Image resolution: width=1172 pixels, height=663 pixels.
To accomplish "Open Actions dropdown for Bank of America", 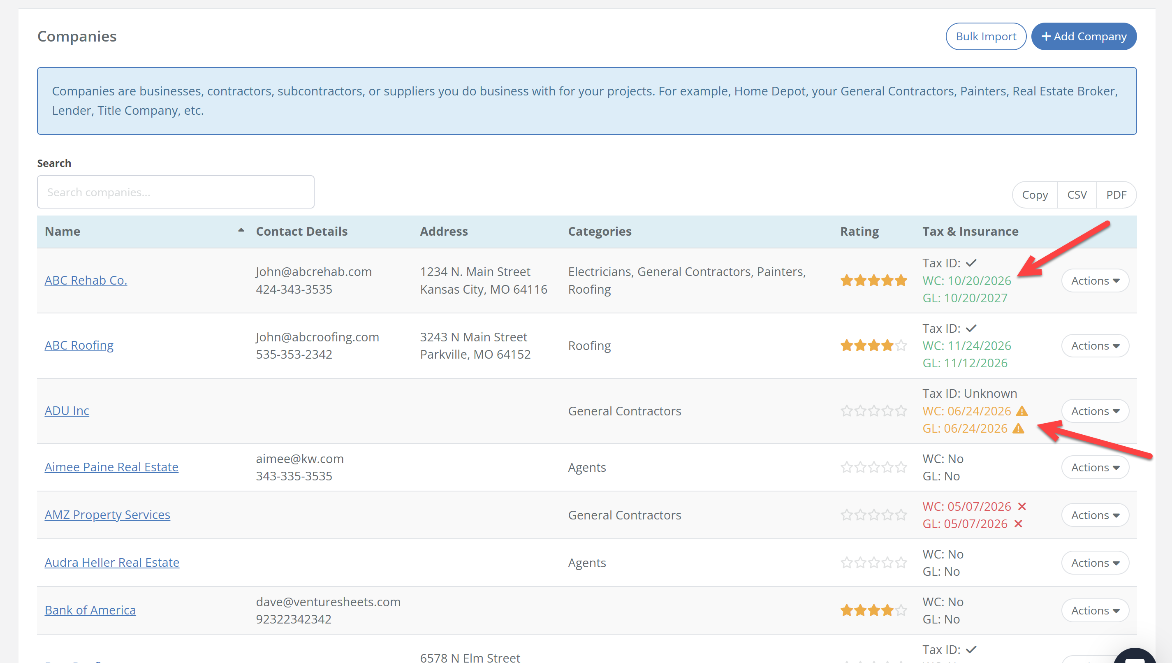I will click(x=1095, y=610).
